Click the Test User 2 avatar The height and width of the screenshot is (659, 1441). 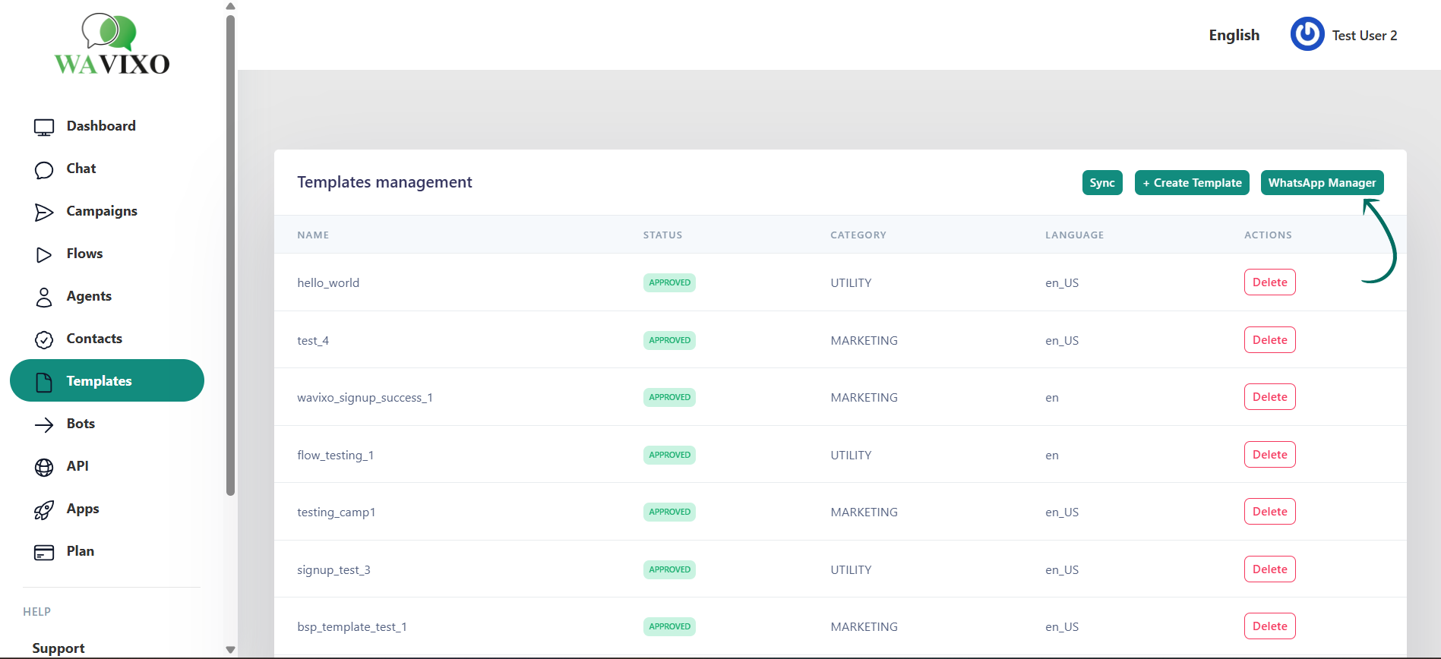(1307, 35)
